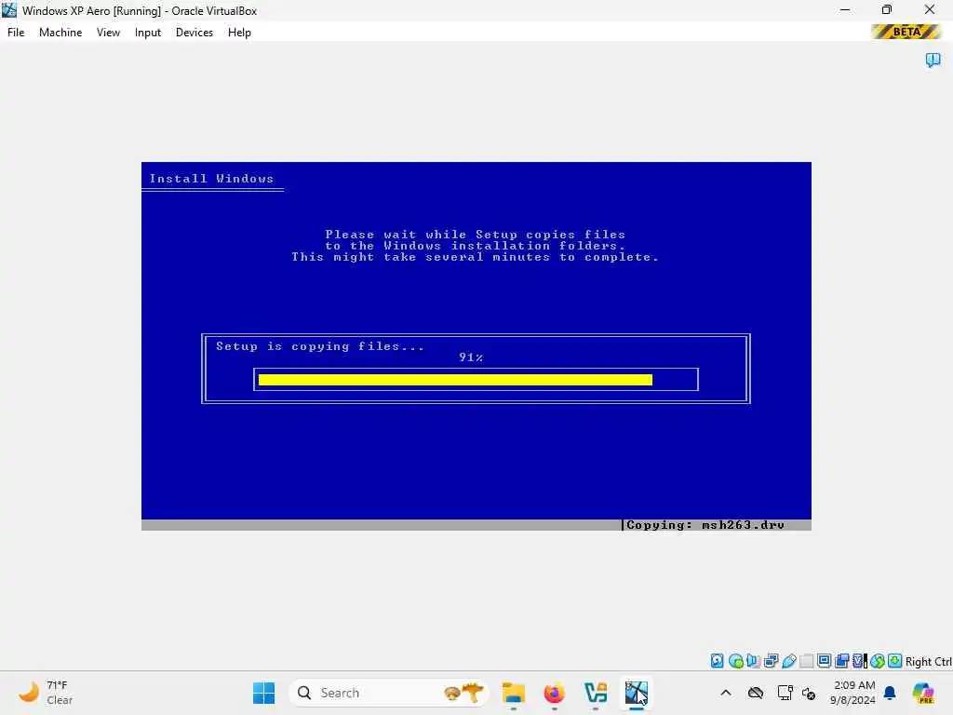Open the recording indicator icon
Screen dimensions: 953x715
(841, 661)
